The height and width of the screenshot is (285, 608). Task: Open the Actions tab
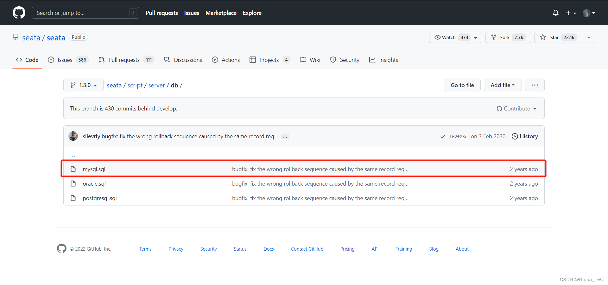point(226,60)
